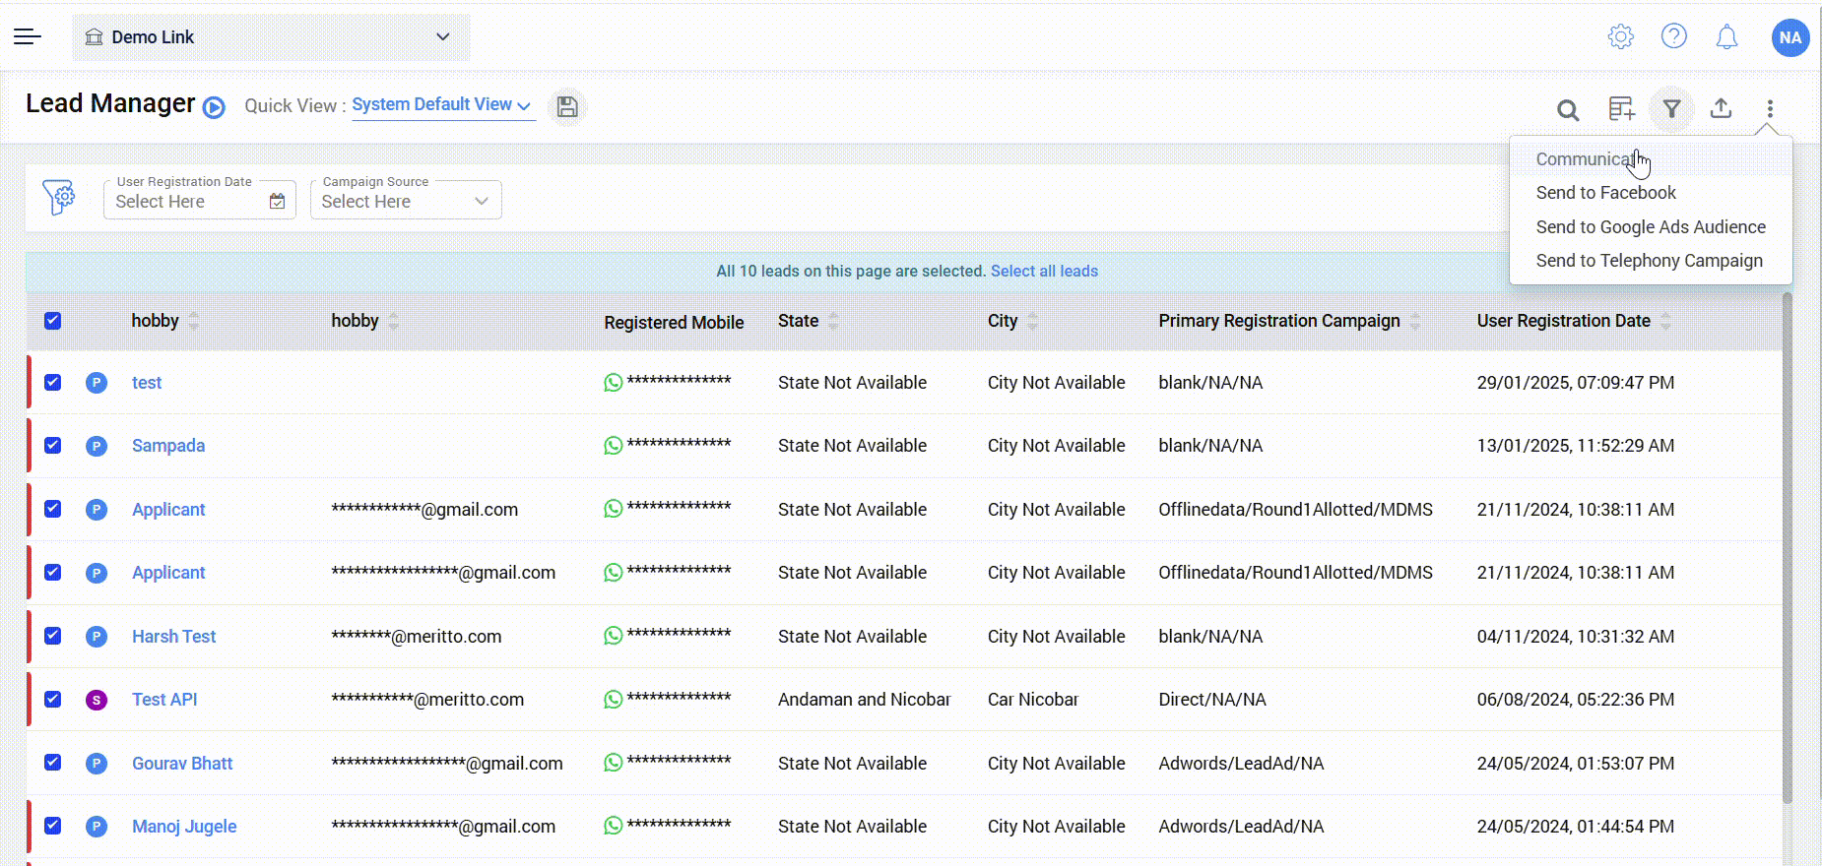Deselect the Sampada lead checkbox
Image resolution: width=1822 pixels, height=866 pixels.
pyautogui.click(x=53, y=446)
